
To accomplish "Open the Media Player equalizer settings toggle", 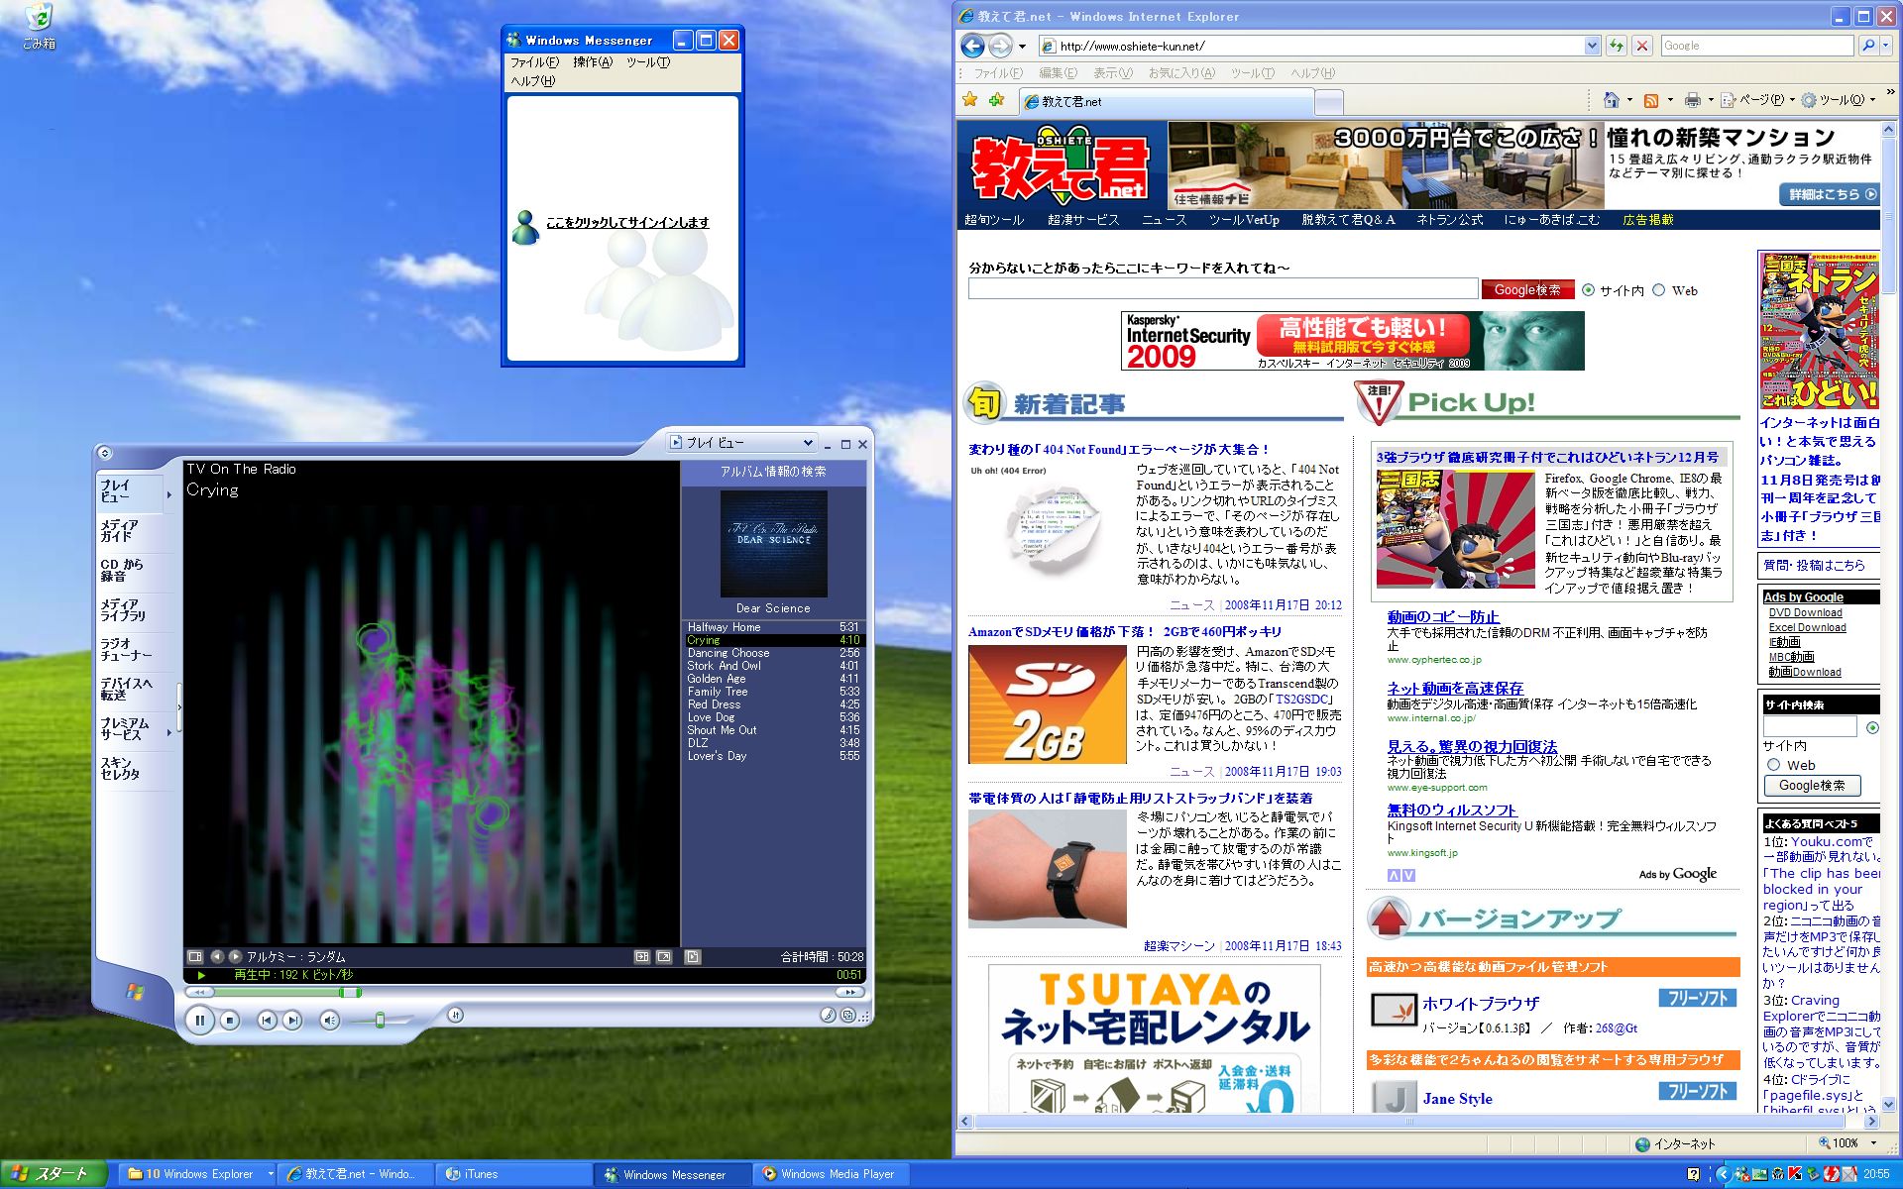I will (455, 1014).
